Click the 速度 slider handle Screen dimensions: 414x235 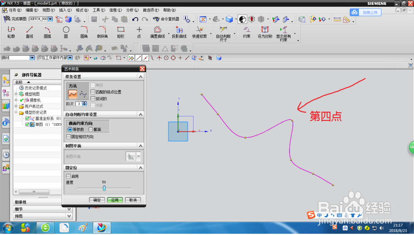point(104,188)
